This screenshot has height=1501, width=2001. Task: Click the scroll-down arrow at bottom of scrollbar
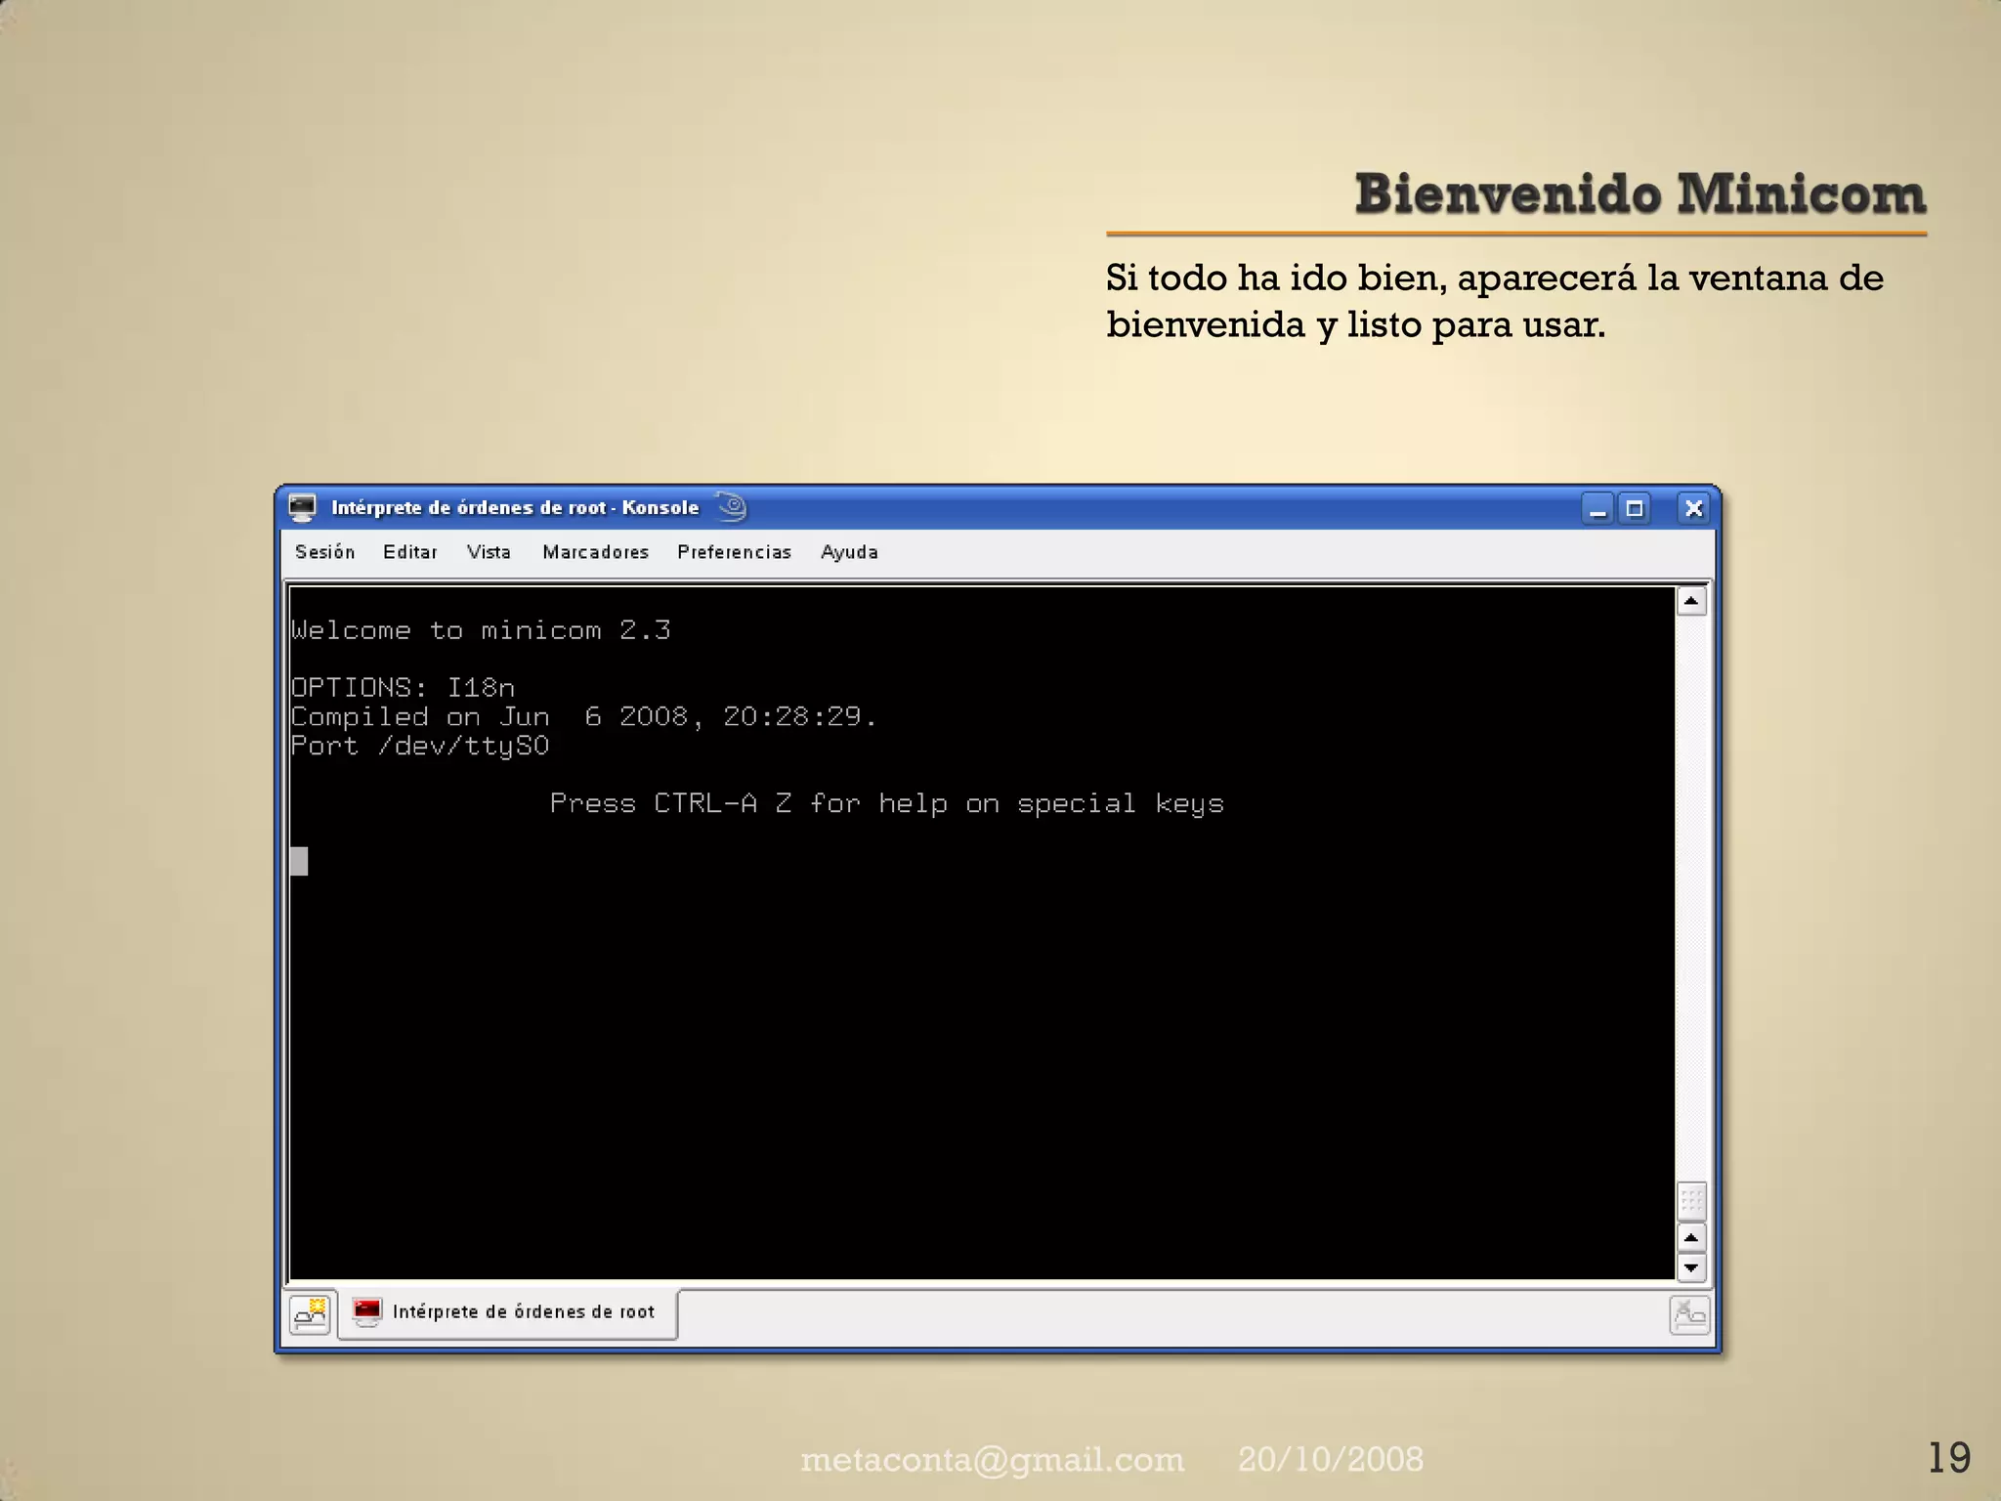(1691, 1267)
